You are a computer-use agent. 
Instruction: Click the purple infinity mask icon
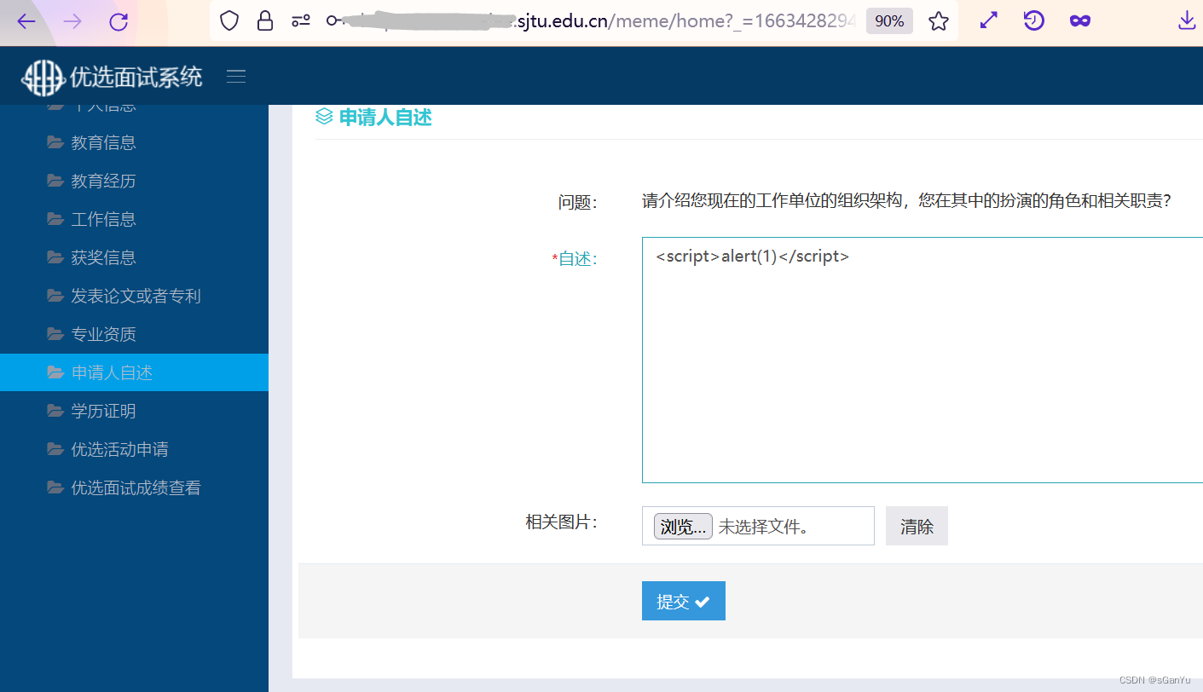click(1080, 21)
